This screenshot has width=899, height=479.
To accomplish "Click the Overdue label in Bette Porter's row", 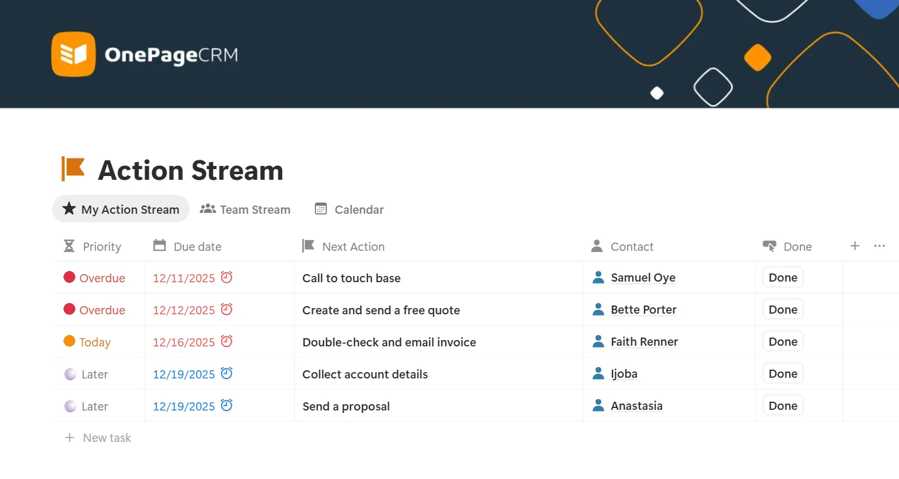I will (x=102, y=310).
